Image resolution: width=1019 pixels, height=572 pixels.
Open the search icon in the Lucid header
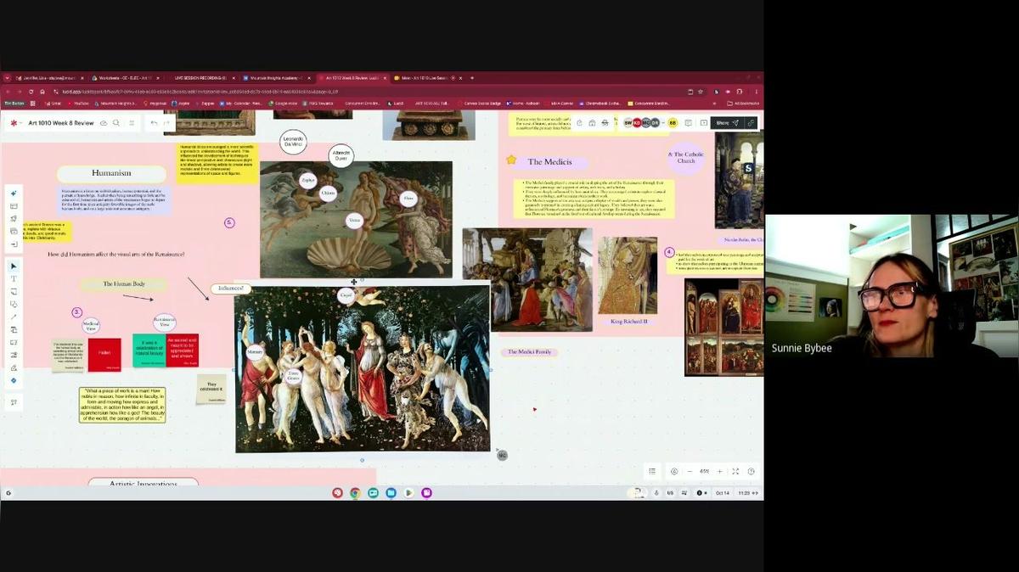(x=117, y=123)
